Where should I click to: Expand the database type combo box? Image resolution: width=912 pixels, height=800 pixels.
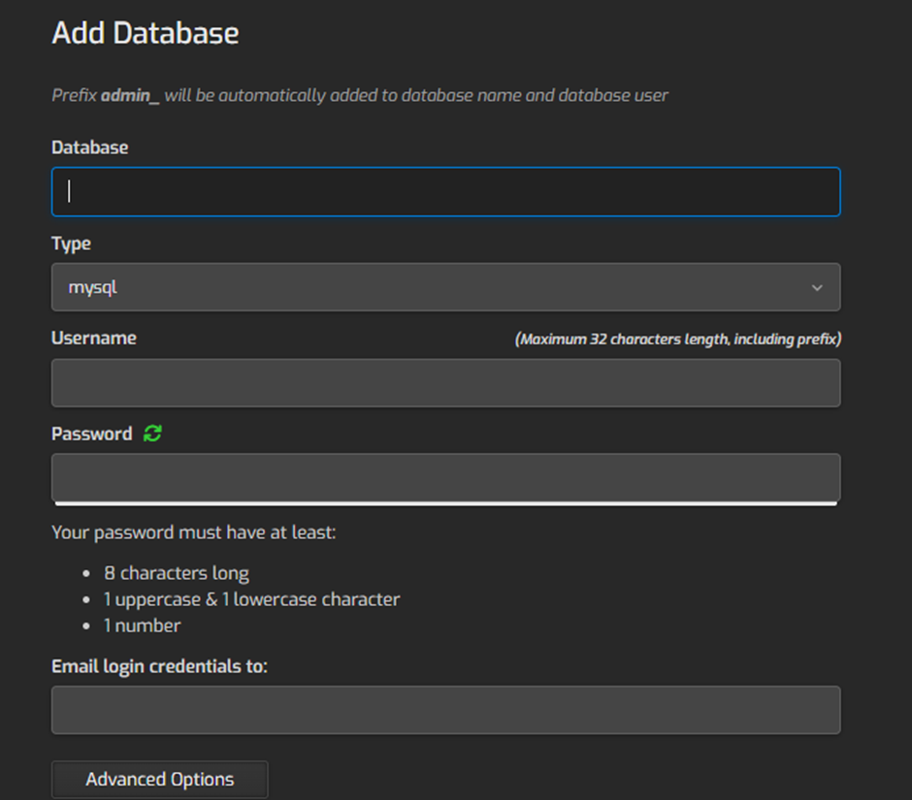tap(446, 287)
